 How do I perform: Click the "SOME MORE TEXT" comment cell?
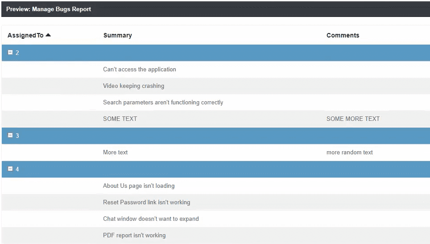pyautogui.click(x=353, y=119)
